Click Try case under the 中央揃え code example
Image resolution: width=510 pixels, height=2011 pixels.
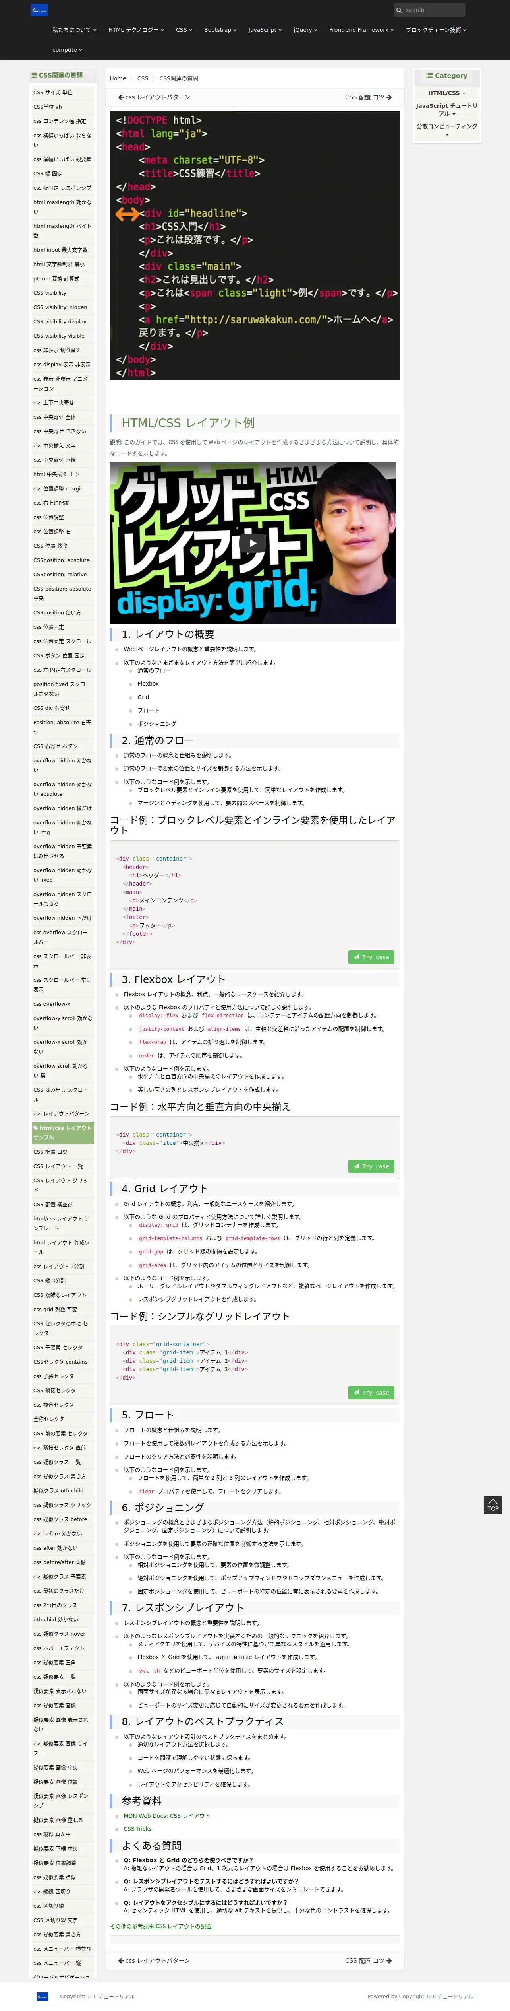(x=371, y=1166)
